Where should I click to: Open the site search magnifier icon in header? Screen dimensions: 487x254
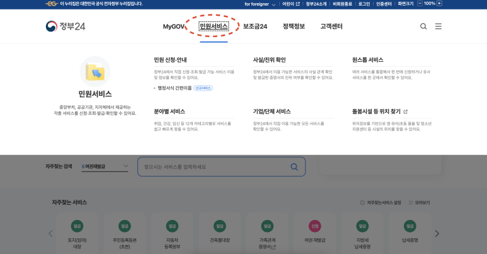[x=423, y=26]
